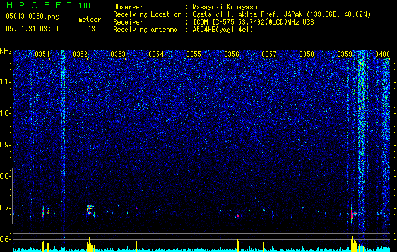Click observer name Masayuki Kobayashi
The width and height of the screenshot is (397, 252).
(227, 7)
